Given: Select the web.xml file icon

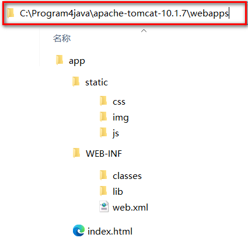Looking at the screenshot, I should click(x=104, y=206).
